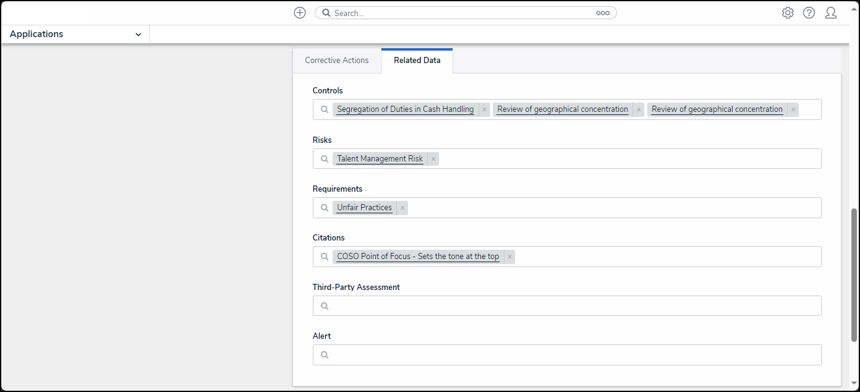The width and height of the screenshot is (860, 392).
Task: Open the Unfair Practices requirement link
Action: coord(364,208)
